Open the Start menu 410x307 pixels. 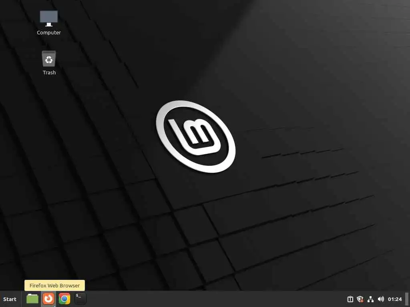pos(10,299)
